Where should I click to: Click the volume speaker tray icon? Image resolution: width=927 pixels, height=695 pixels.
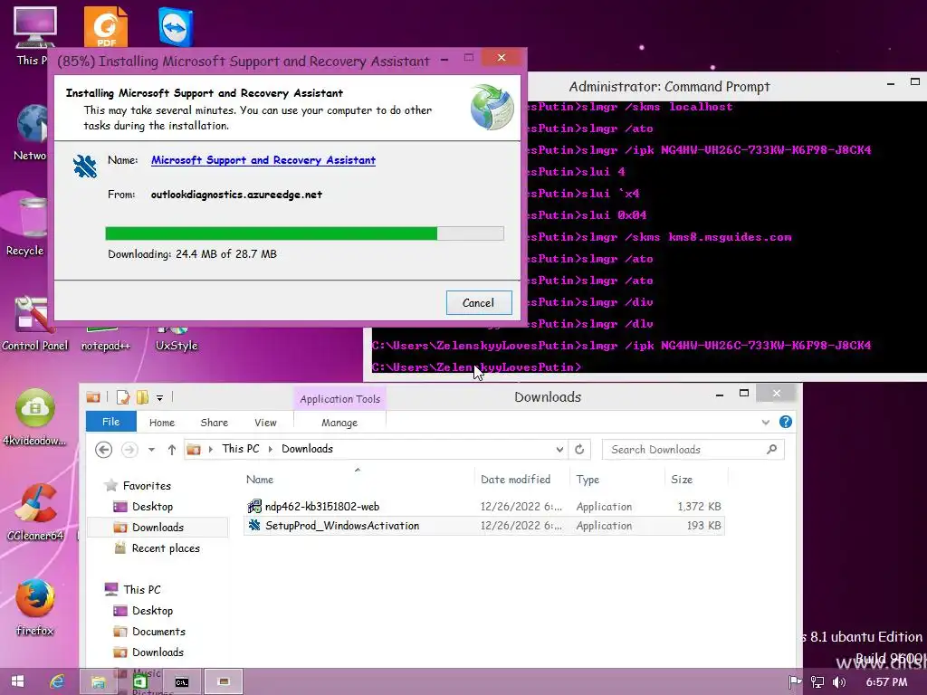click(x=839, y=682)
